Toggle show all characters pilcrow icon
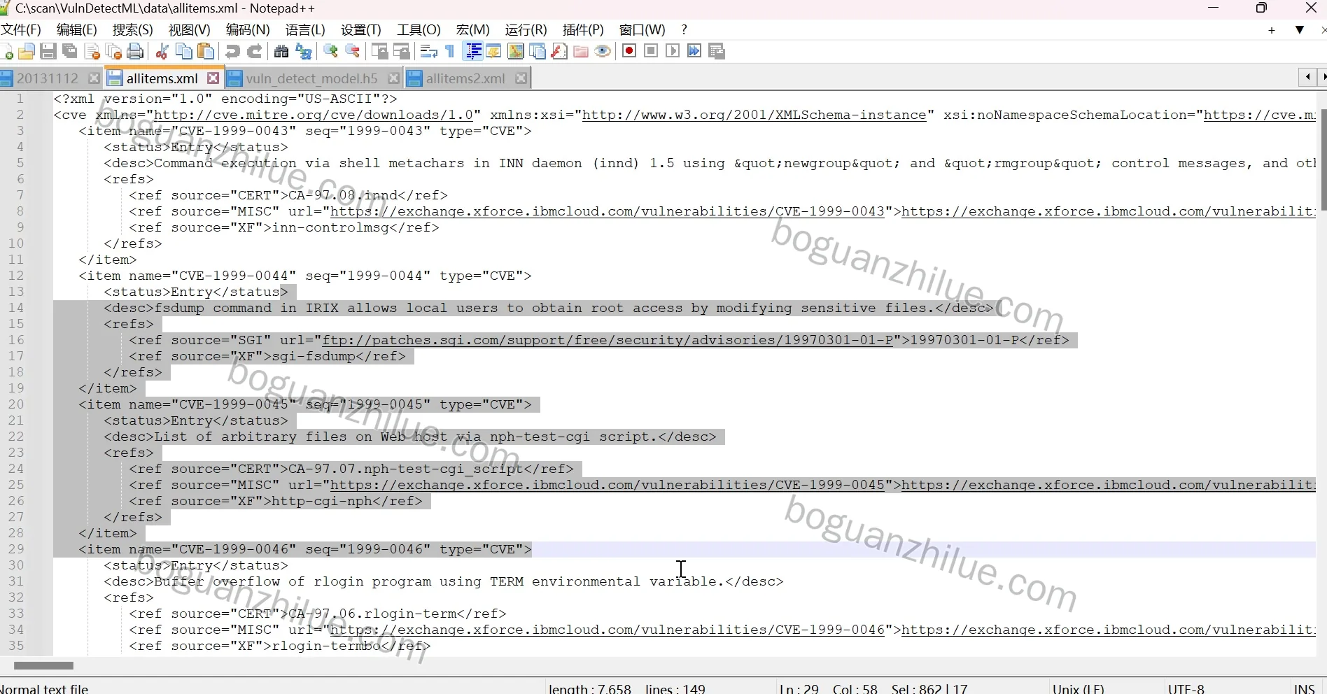This screenshot has height=694, width=1327. 450,51
